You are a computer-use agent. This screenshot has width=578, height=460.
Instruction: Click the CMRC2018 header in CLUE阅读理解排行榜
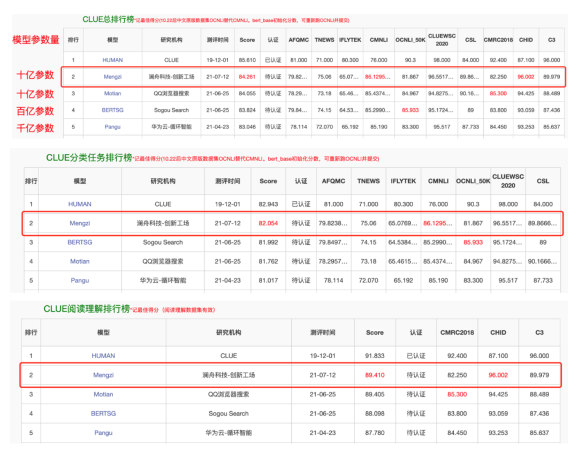click(457, 333)
